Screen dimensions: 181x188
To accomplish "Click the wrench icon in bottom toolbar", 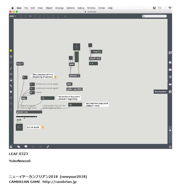I will pyautogui.click(x=48, y=147).
